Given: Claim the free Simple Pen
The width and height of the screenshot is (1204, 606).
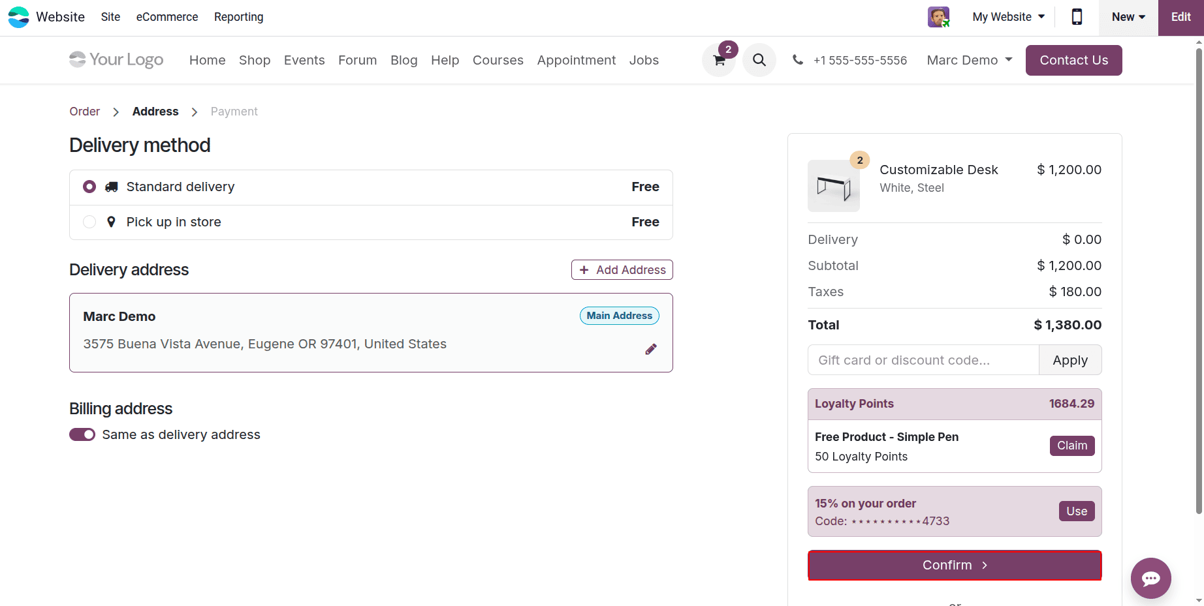Looking at the screenshot, I should [1072, 446].
